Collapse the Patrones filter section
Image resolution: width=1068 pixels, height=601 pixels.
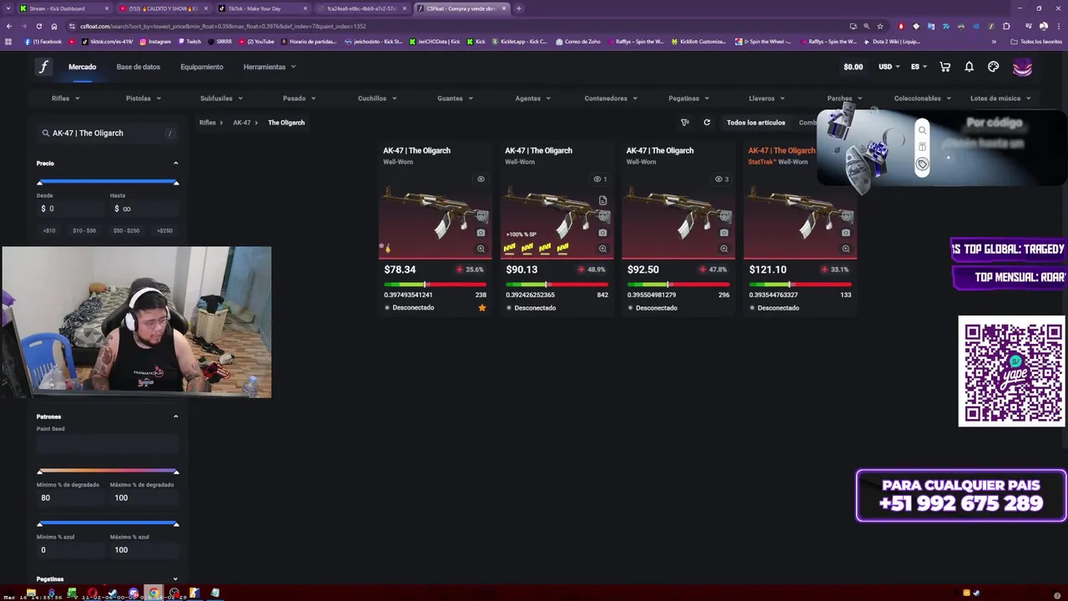point(175,417)
